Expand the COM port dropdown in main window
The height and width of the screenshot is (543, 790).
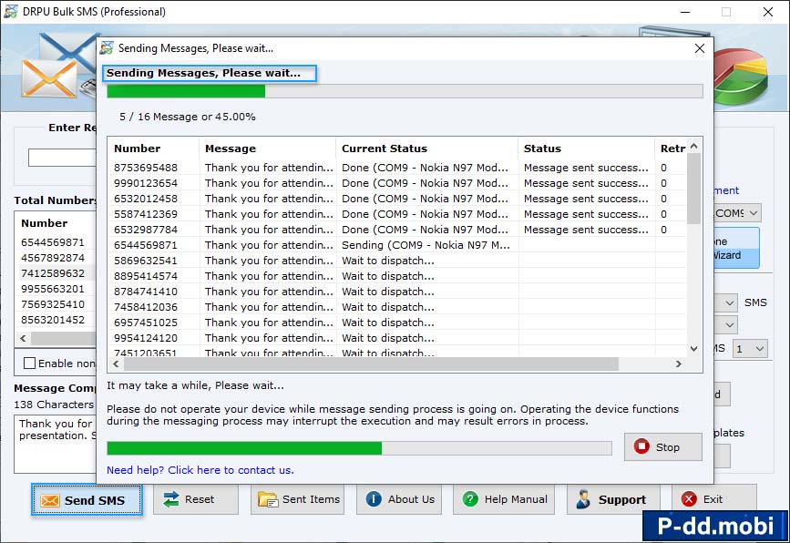[x=753, y=213]
